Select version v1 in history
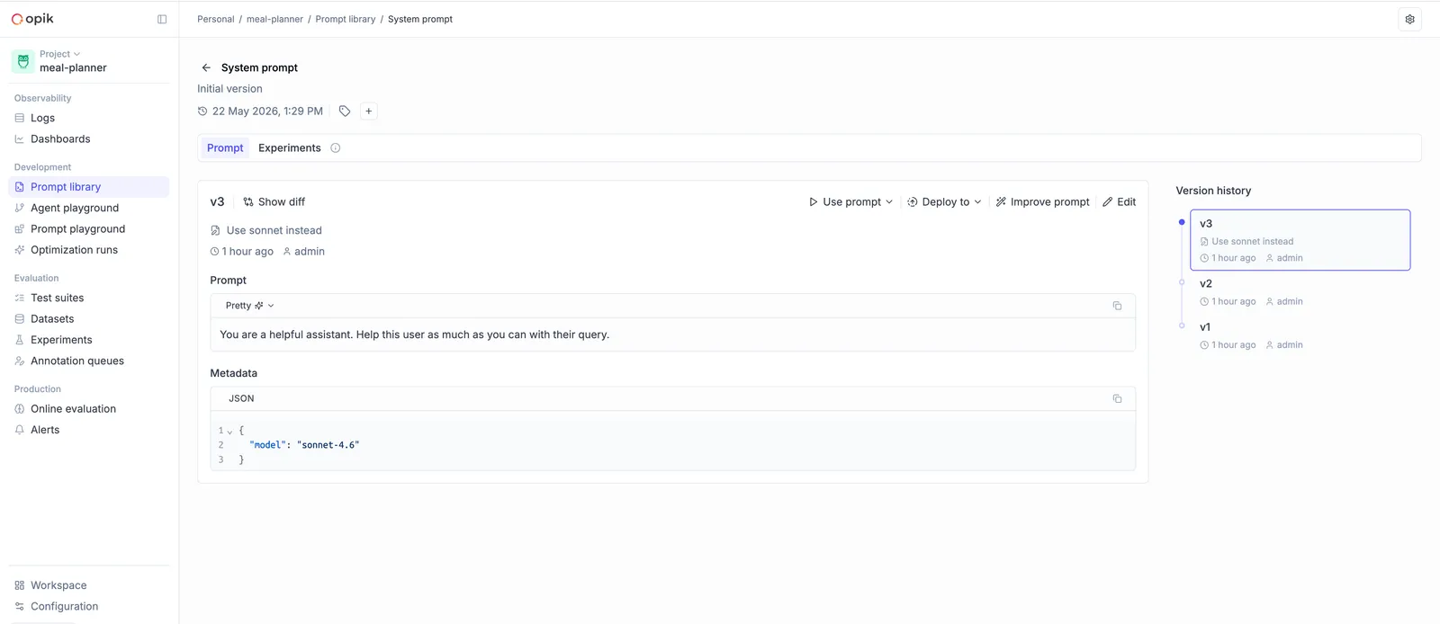1440x624 pixels. point(1300,335)
